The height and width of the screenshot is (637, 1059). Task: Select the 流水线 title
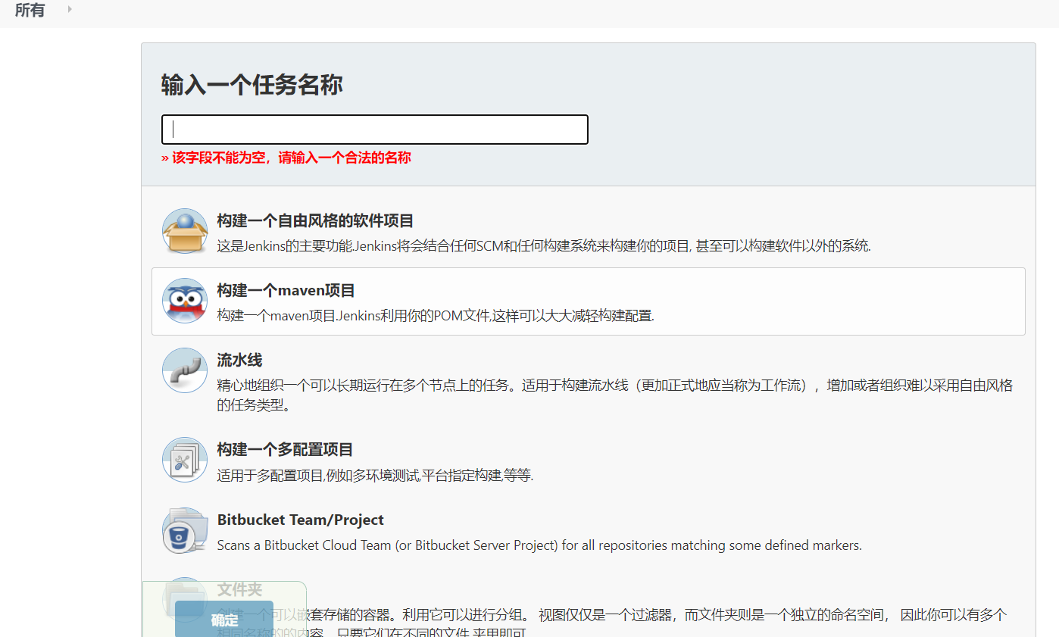(x=239, y=361)
